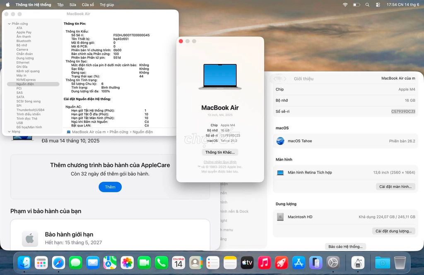Open Control Center in menu bar

click(378, 5)
